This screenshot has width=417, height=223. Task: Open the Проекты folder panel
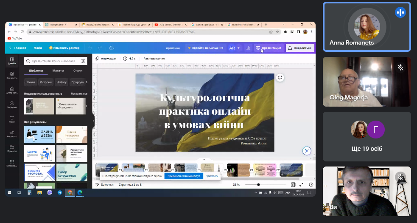coord(12,148)
